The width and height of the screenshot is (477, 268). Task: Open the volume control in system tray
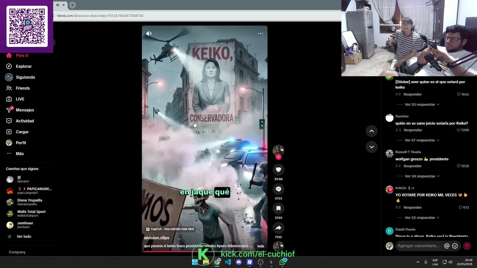(450, 262)
